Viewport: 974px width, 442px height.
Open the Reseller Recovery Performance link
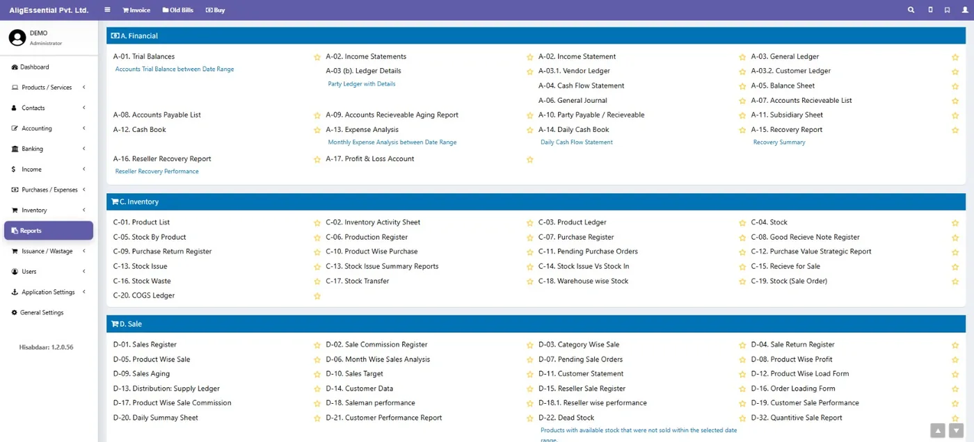tap(157, 172)
